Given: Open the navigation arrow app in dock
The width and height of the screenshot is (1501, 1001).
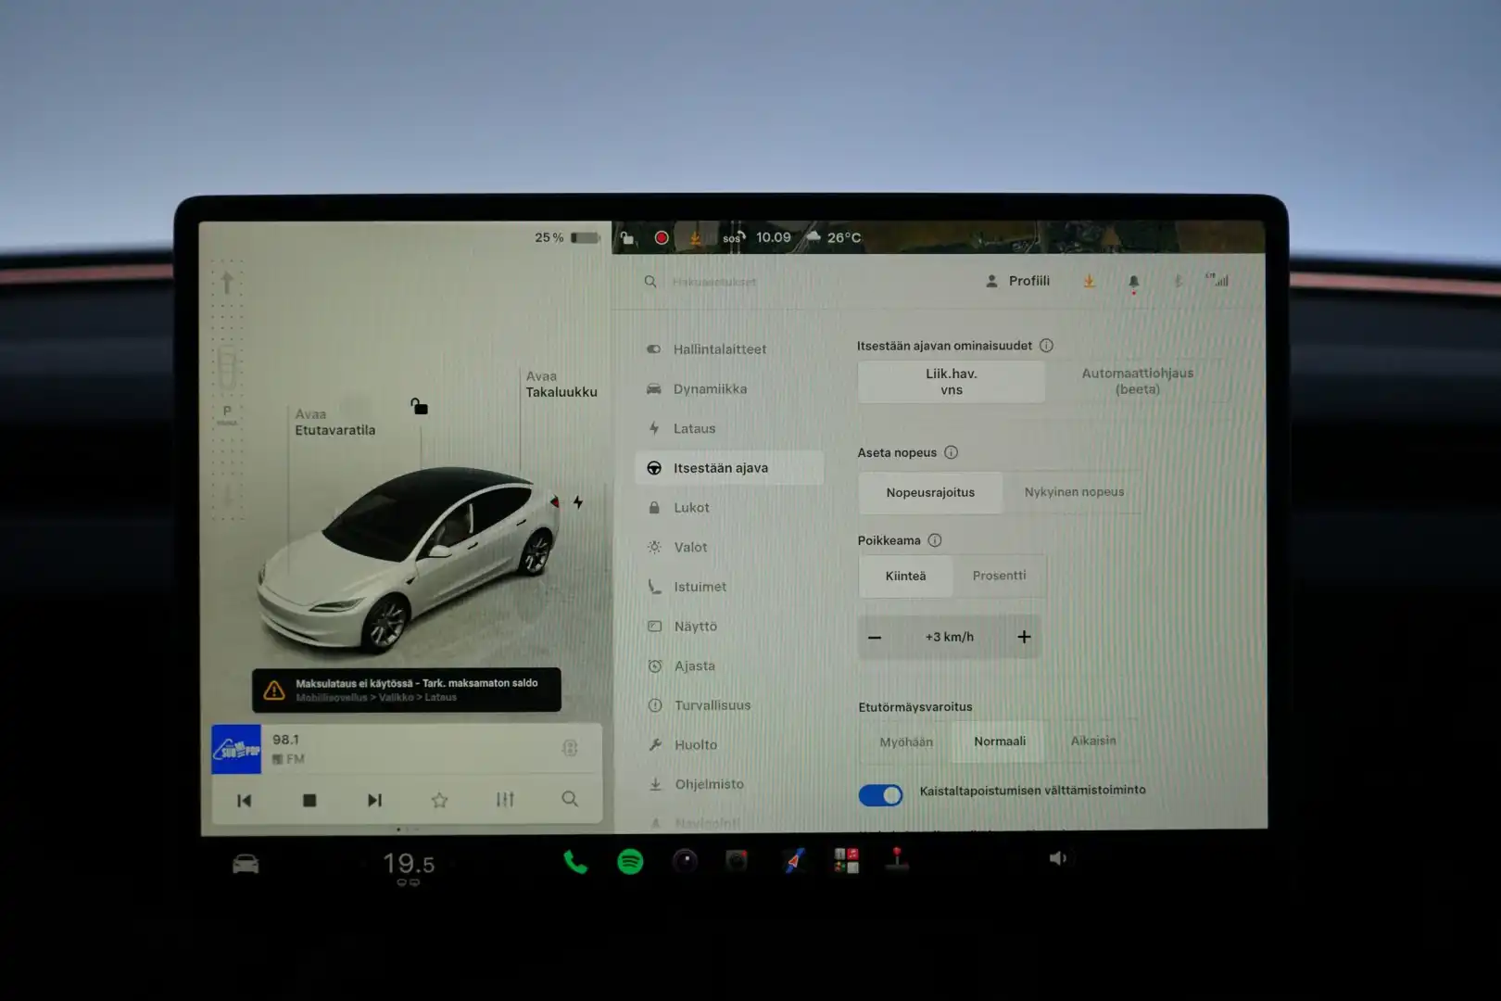Looking at the screenshot, I should click(793, 861).
